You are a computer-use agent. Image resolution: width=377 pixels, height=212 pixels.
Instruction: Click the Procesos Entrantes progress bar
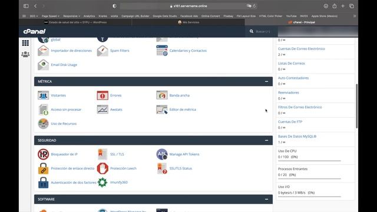[x=309, y=179]
